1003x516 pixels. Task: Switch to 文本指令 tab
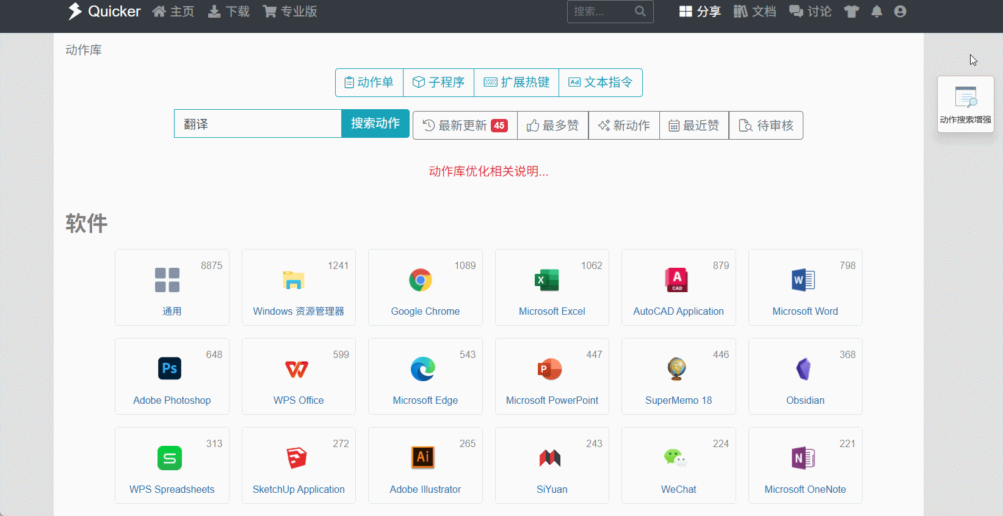click(x=601, y=82)
